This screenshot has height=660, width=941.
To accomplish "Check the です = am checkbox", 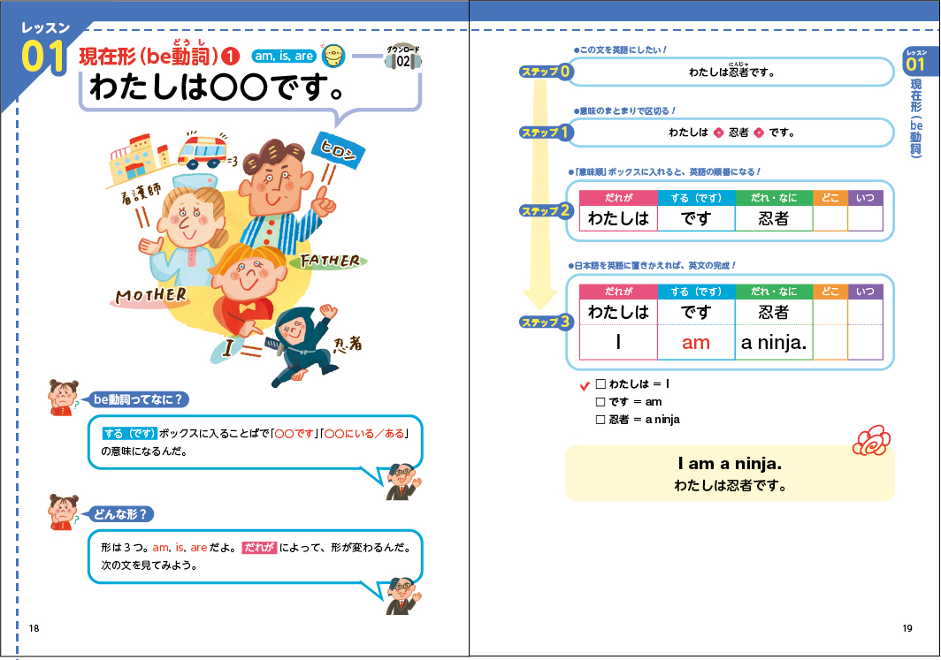I will (601, 402).
